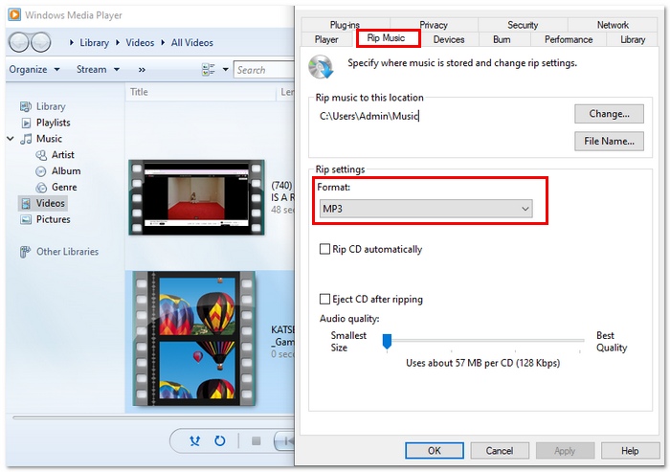
Task: Collapse the Music tree node
Action: tap(11, 139)
